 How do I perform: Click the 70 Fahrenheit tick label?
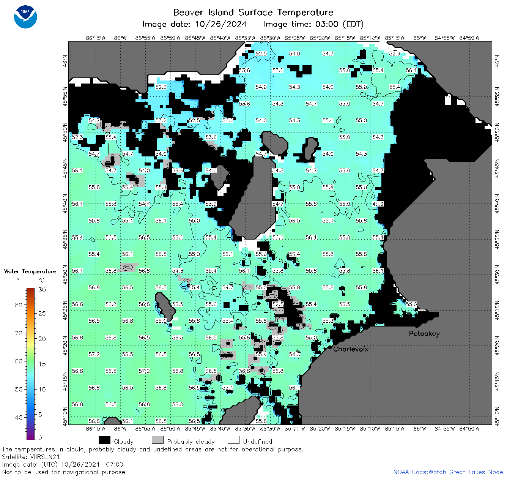click(19, 333)
